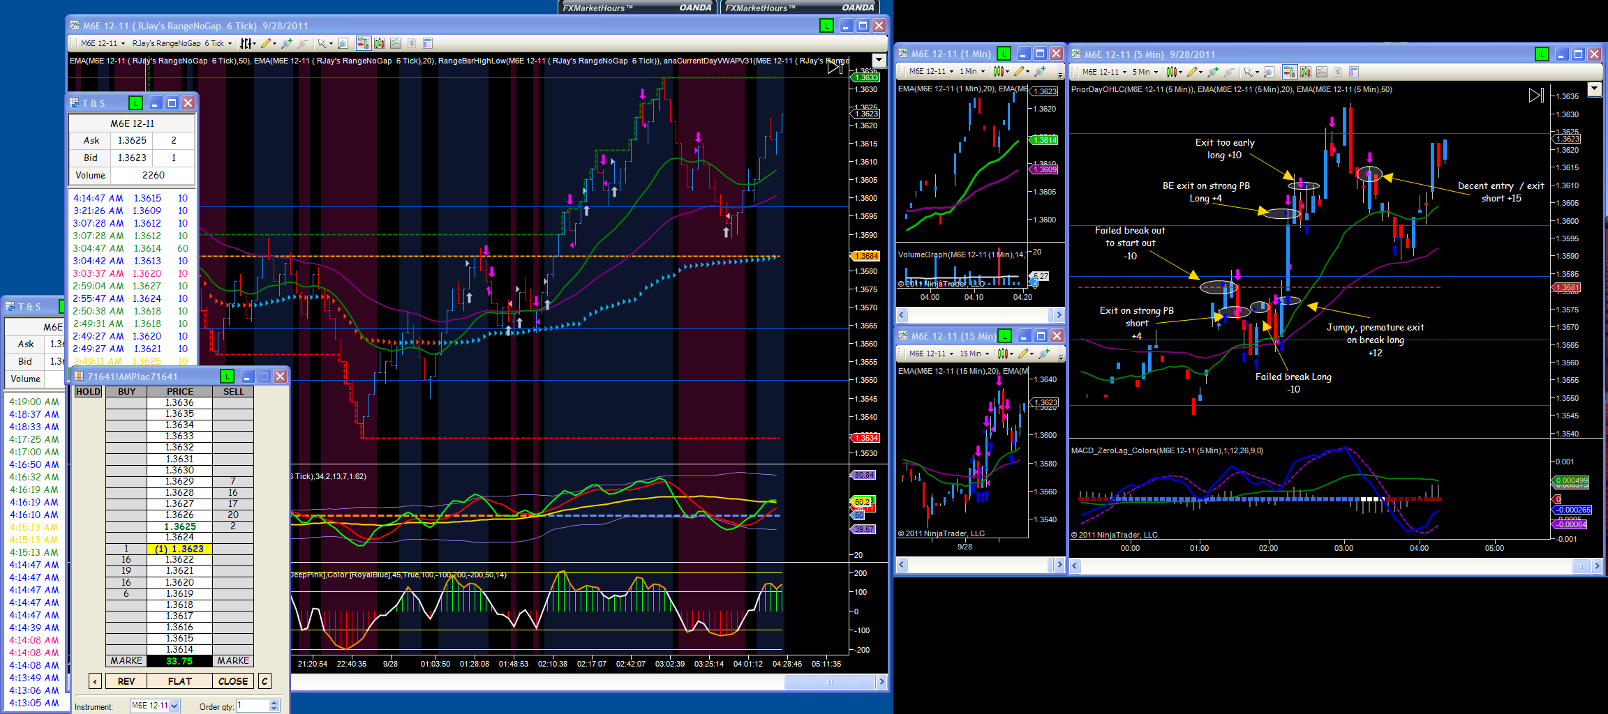The image size is (1608, 714).
Task: Expand indicator panel dropdown in 5 Min chart
Action: click(1594, 89)
